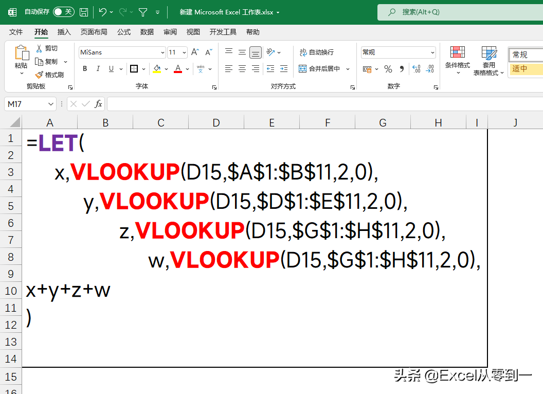Click the Decrease Decimal icon

click(x=430, y=69)
